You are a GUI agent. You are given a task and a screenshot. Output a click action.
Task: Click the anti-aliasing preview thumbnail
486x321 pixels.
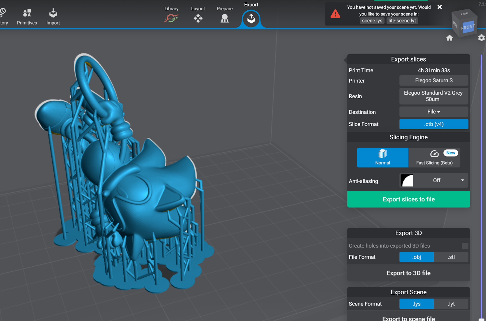point(407,181)
